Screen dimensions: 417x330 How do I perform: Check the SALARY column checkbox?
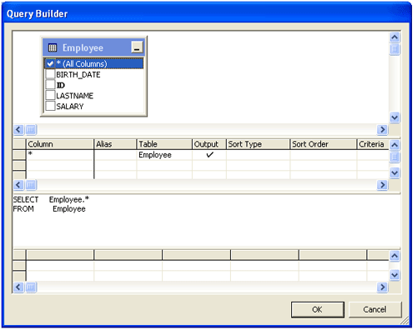click(x=50, y=106)
